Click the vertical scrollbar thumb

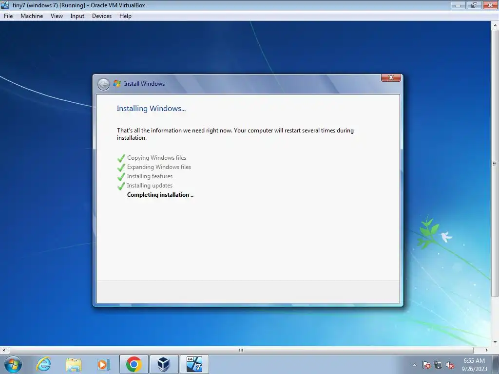tap(495, 164)
